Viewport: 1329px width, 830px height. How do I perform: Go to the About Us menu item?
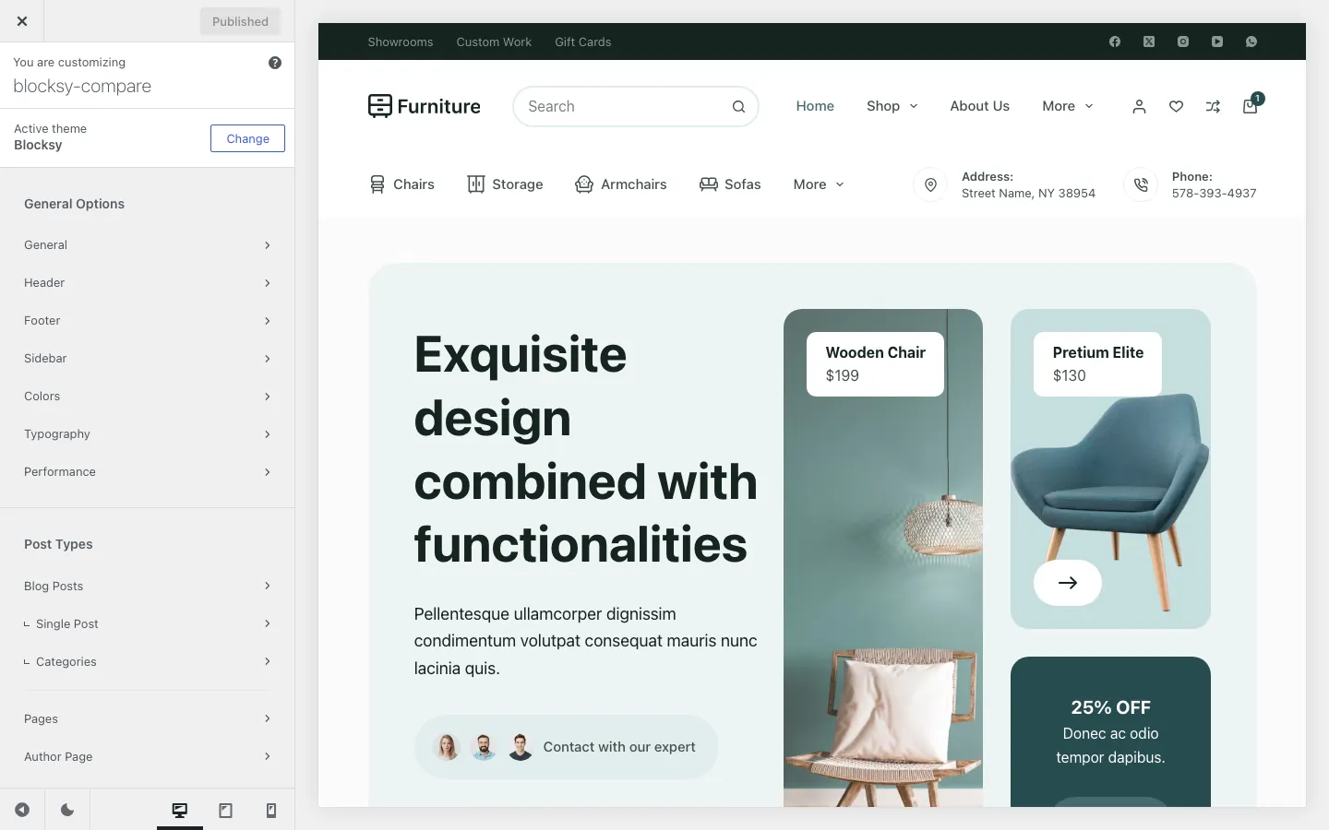coord(979,106)
